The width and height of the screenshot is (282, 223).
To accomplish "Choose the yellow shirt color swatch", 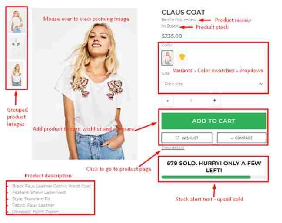I will pos(182,57).
